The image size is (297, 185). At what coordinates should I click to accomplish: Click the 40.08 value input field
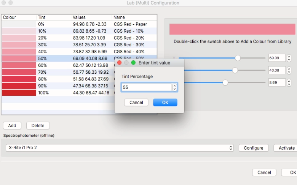coord(277,70)
